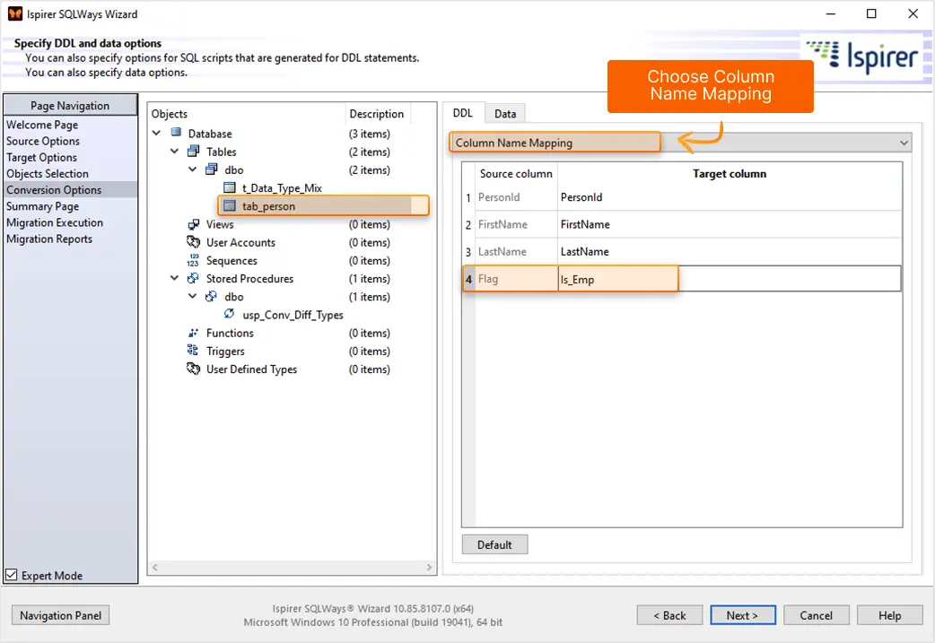Click the Triggers icon in tree
Viewport: 935px width, 643px height.
pos(193,351)
